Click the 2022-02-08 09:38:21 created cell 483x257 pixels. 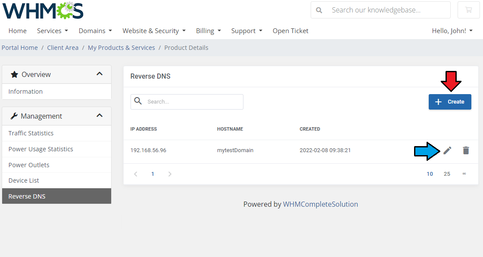(325, 150)
